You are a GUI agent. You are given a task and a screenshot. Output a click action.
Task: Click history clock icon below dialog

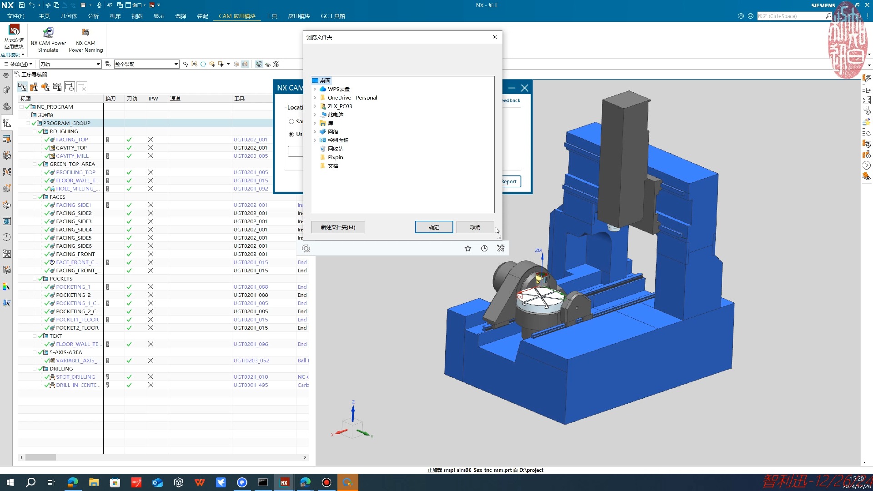click(484, 248)
